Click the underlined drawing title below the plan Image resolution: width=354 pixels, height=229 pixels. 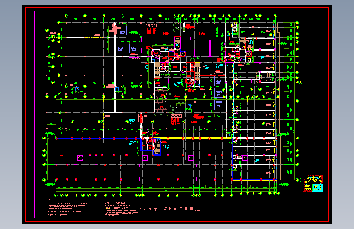click(x=167, y=209)
